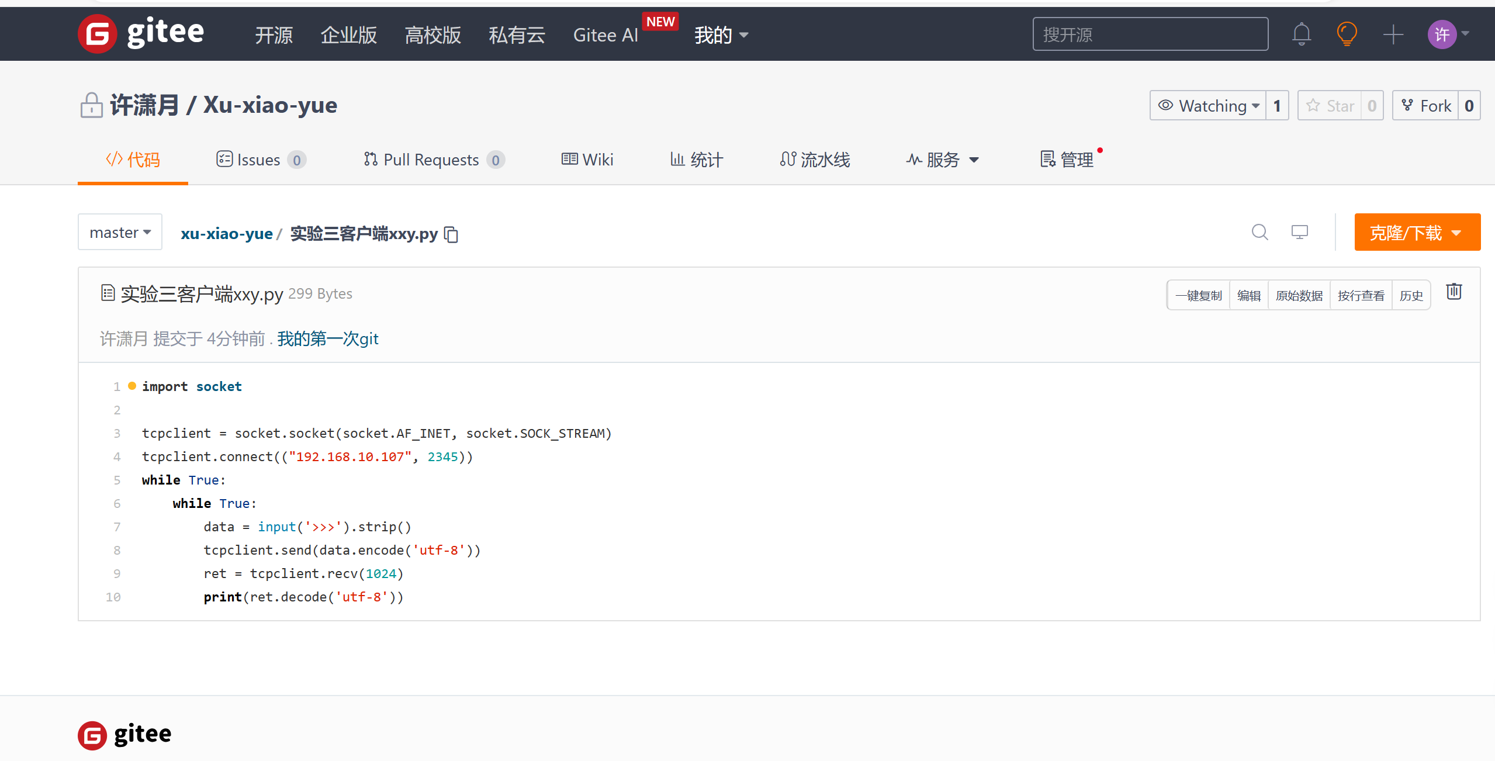Open the commit link 我的第一次git

coord(328,338)
